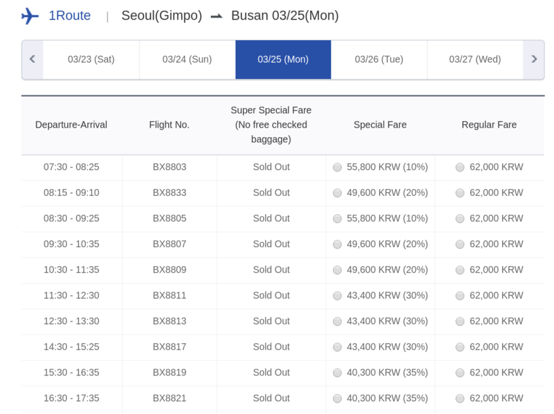The width and height of the screenshot is (554, 414).
Task: Select the 03/25 (Mon) date tab
Action: click(283, 59)
